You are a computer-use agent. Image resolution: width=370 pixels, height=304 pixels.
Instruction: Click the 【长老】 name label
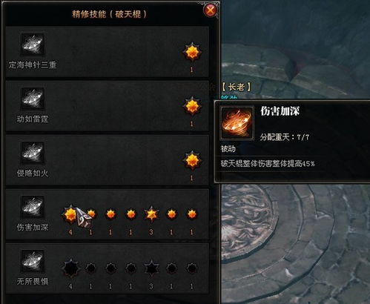[x=236, y=87]
